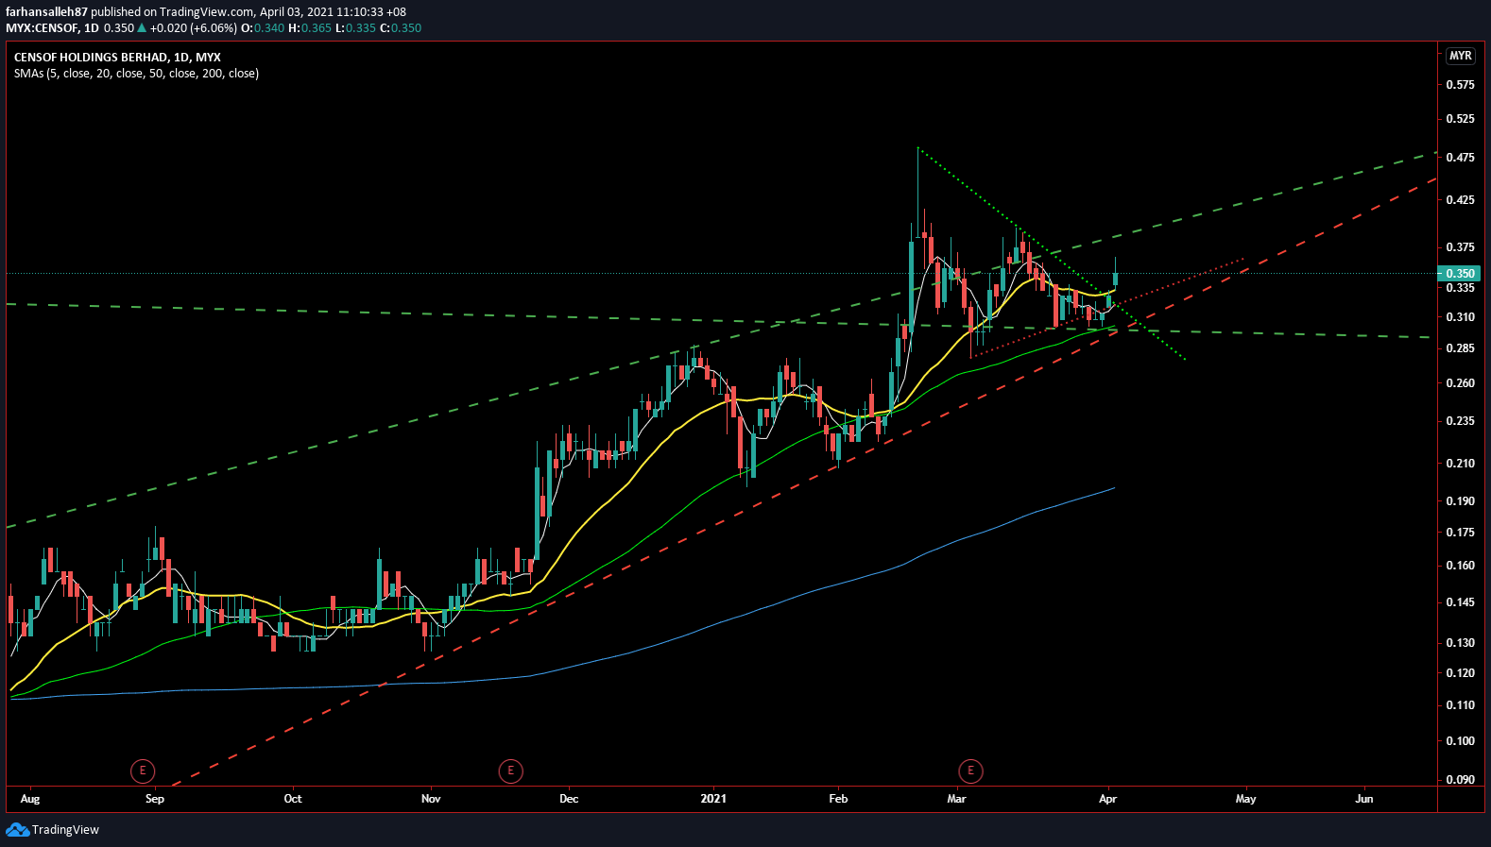Screen dimensions: 1491x847
Task: Click the 0.285 price axis label
Action: click(1460, 348)
